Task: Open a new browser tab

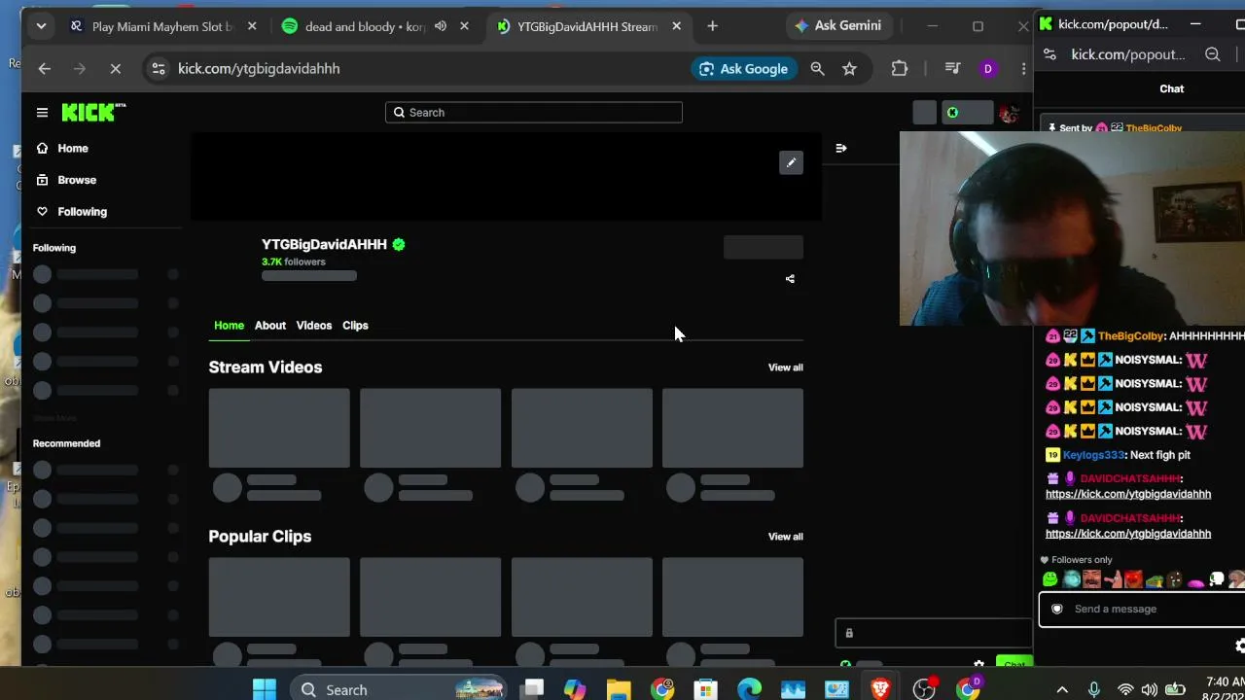Action: 712,26
